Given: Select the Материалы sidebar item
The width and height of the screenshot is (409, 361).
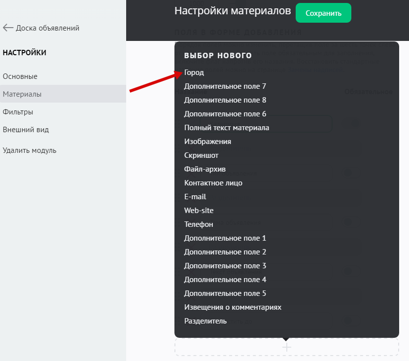Looking at the screenshot, I should (x=22, y=94).
